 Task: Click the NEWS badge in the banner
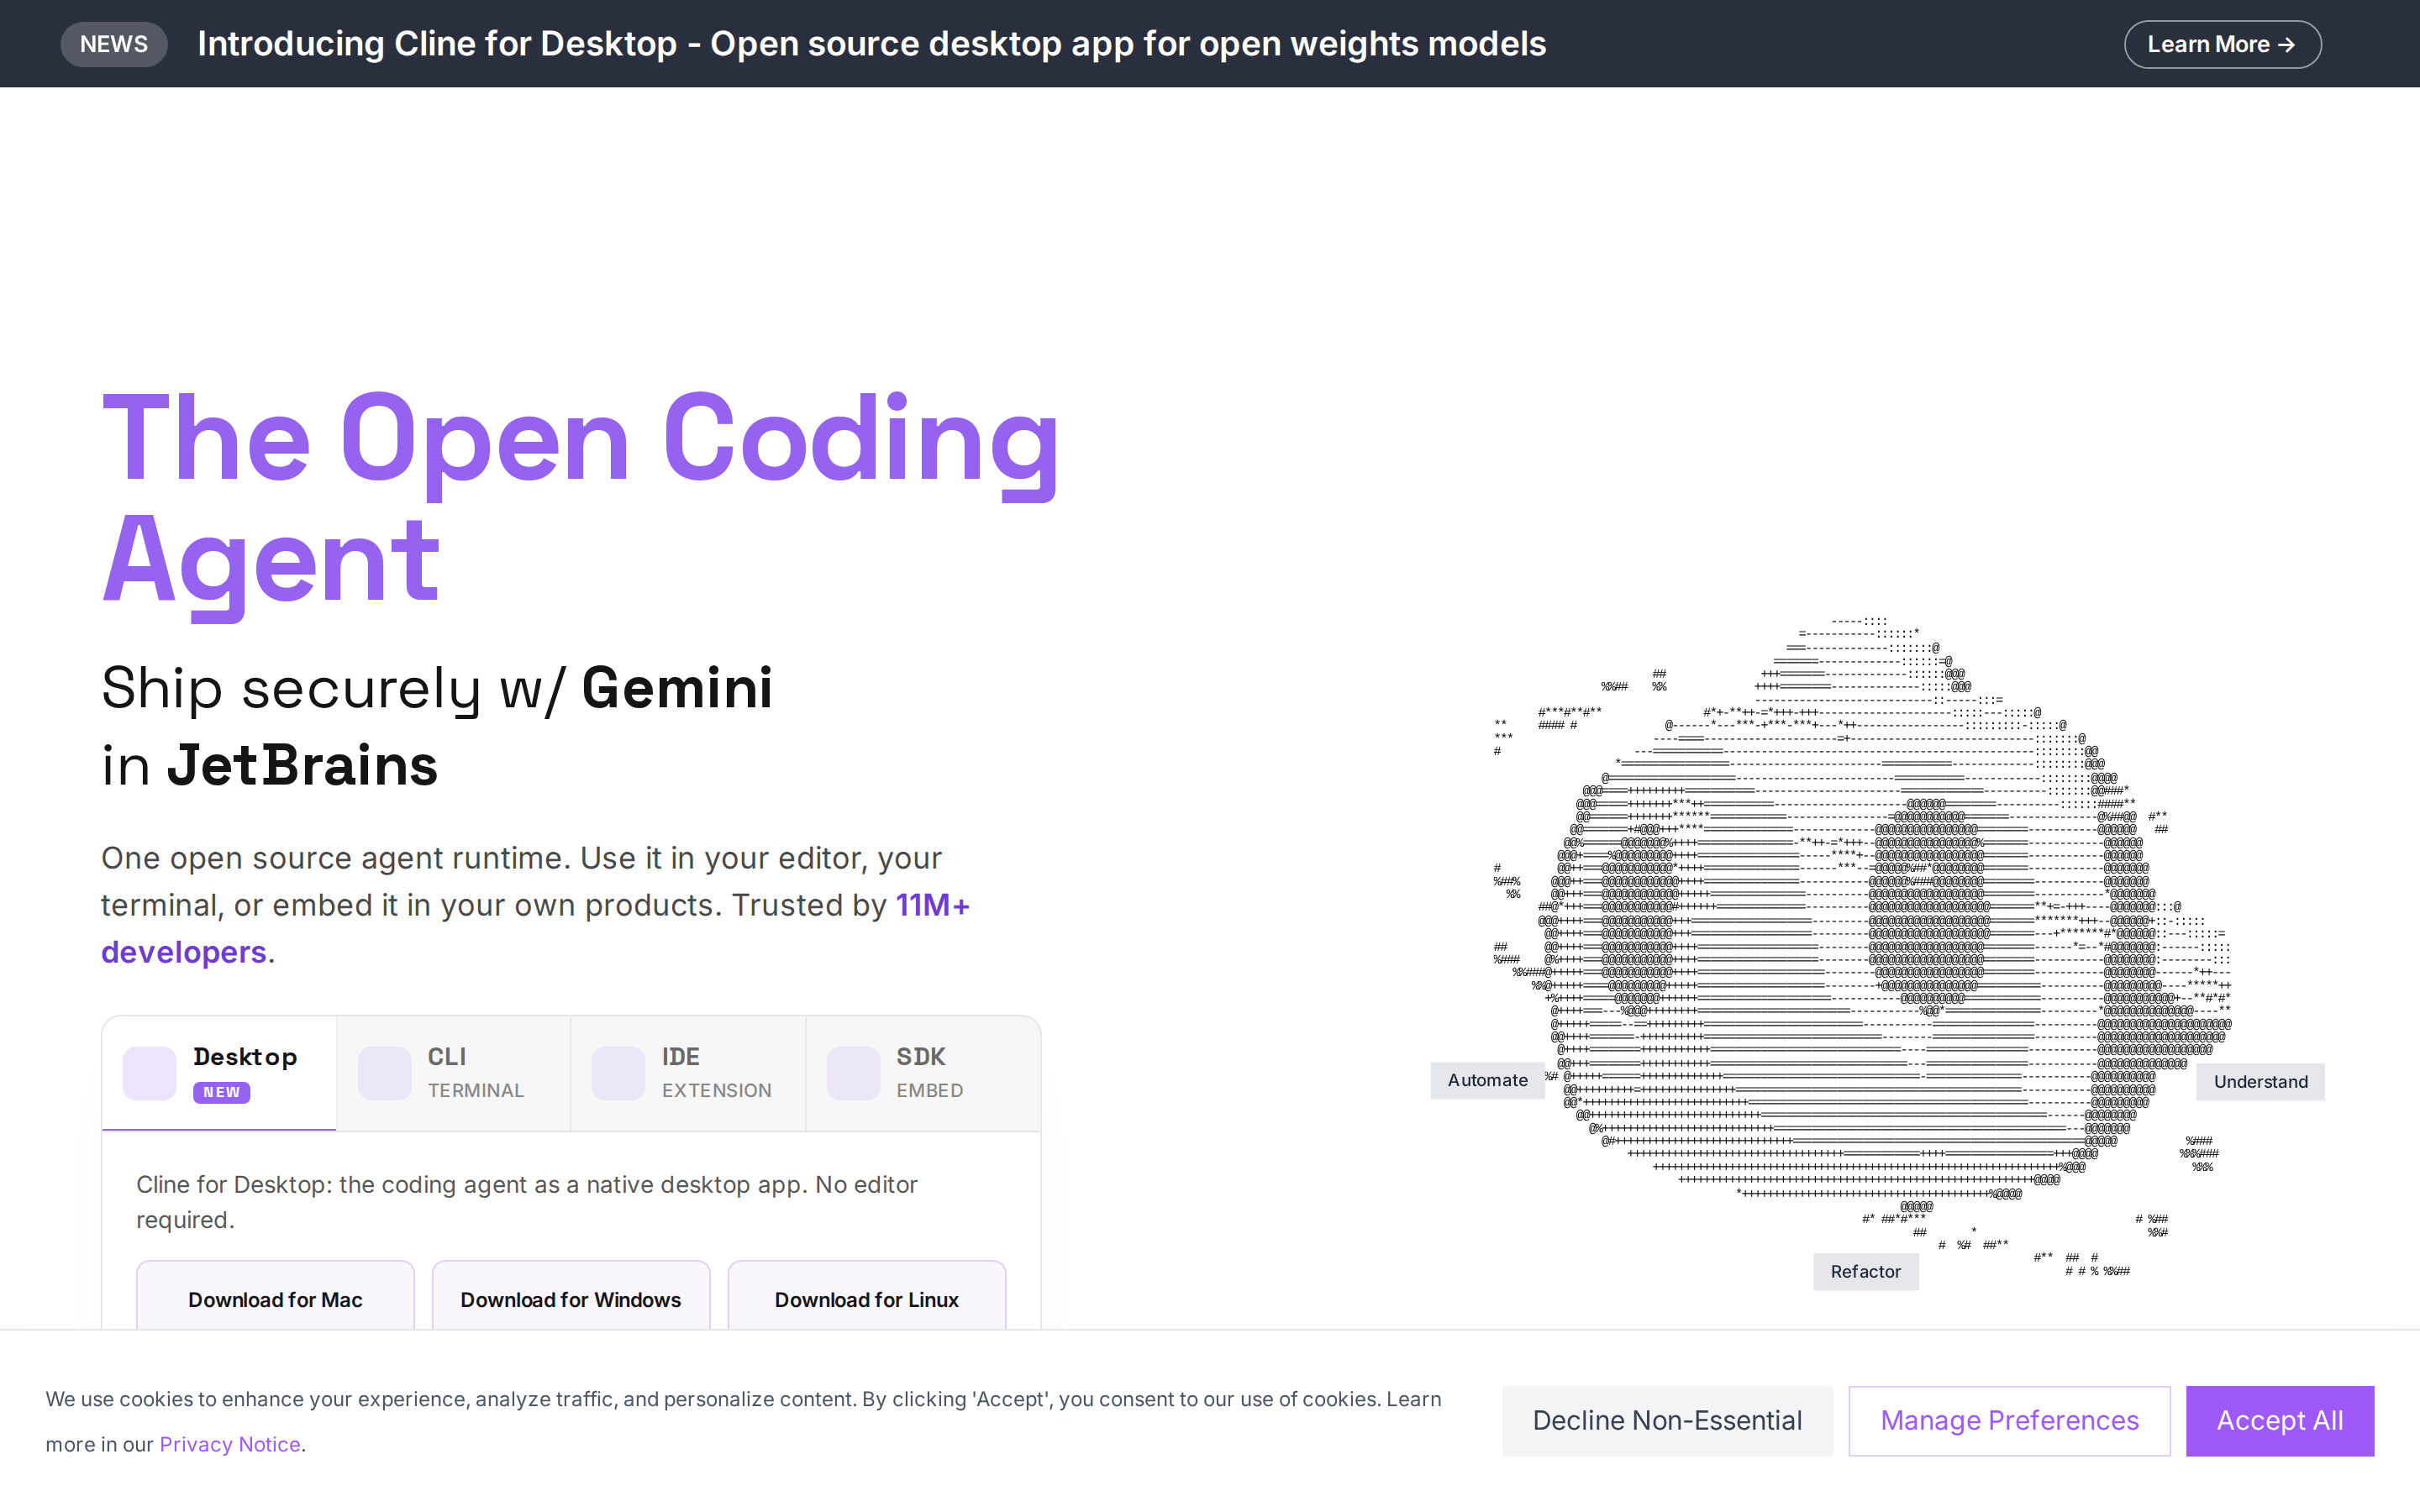click(114, 44)
